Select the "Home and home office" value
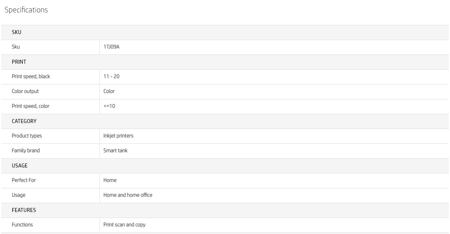This screenshot has width=450, height=234. 128,195
